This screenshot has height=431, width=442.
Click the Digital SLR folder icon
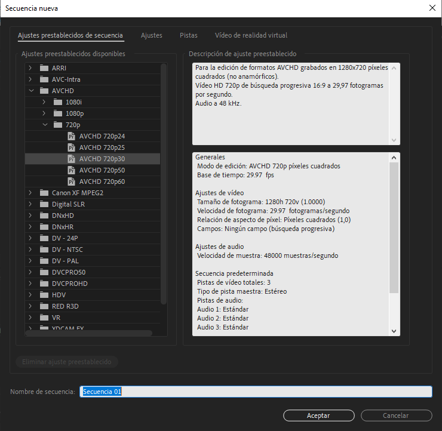44,204
